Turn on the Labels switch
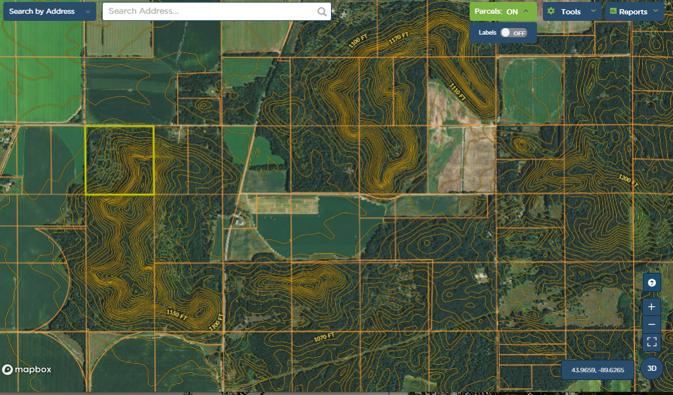 point(513,33)
